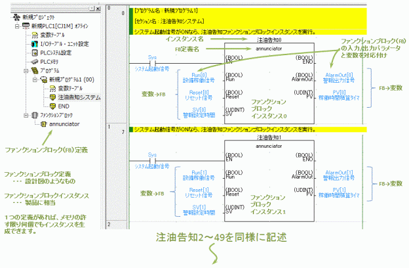Click rung 1 yellow comment bar
Screen dimensions: 409x268
(248, 129)
